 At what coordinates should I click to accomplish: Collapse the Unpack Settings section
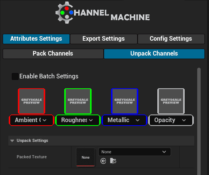coord(12,140)
